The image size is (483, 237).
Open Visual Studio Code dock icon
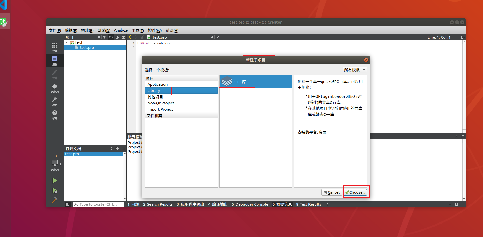(x=4, y=5)
